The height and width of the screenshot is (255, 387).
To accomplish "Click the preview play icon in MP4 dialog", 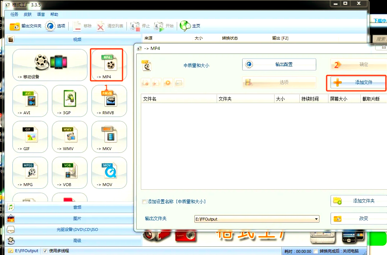I will [x=167, y=83].
